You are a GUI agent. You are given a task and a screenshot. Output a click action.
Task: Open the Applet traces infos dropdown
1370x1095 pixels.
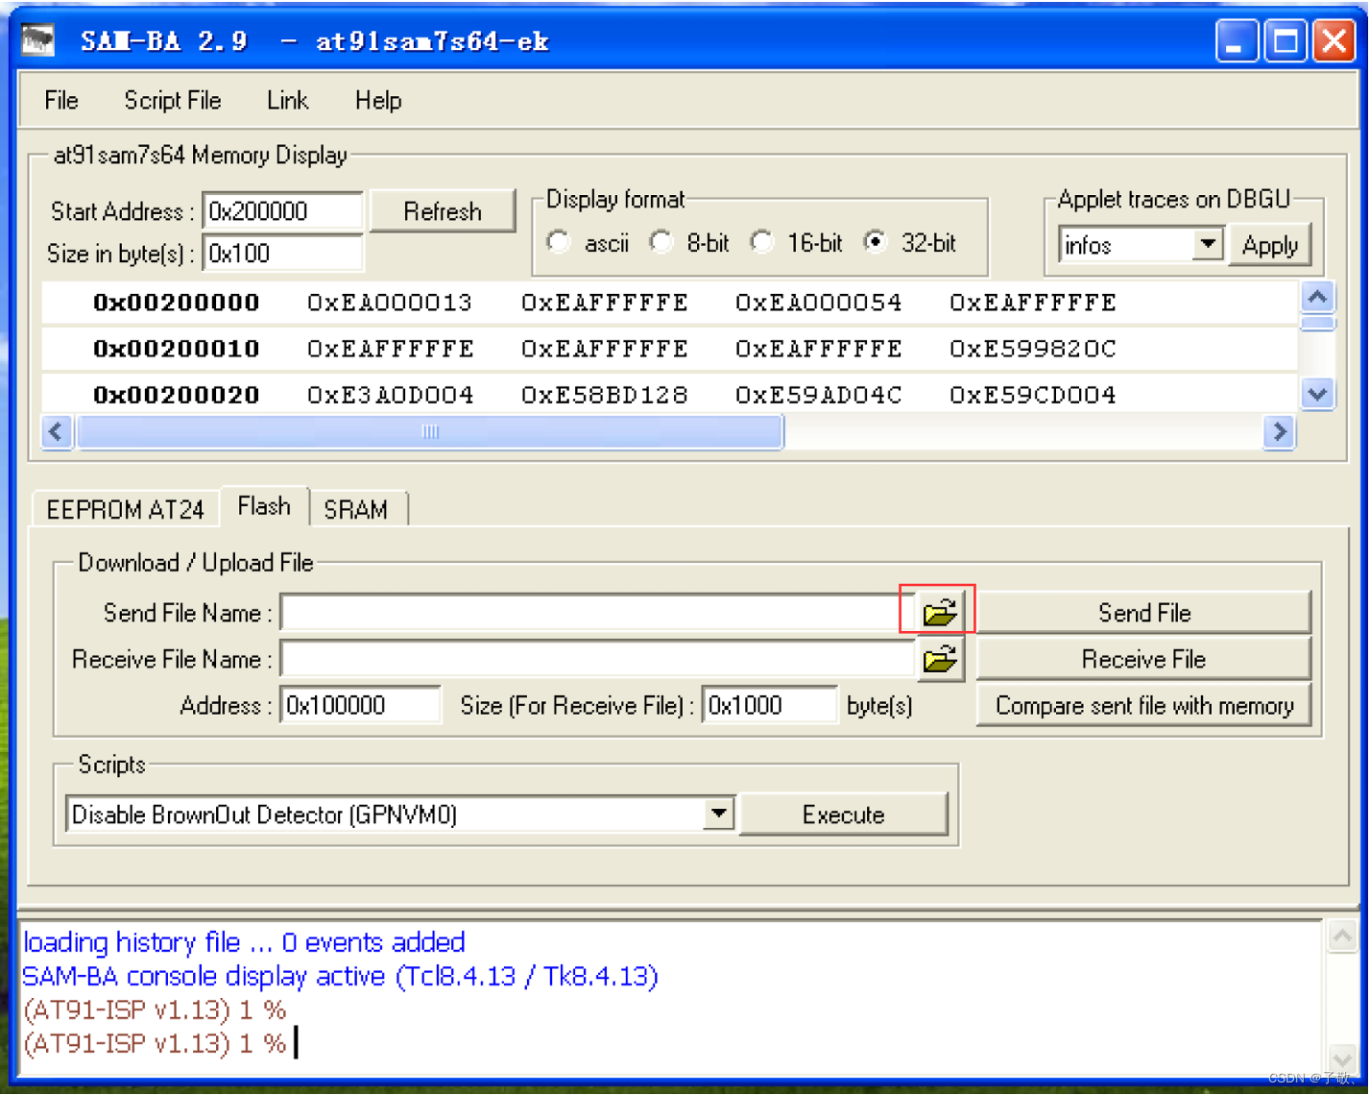(x=1208, y=244)
